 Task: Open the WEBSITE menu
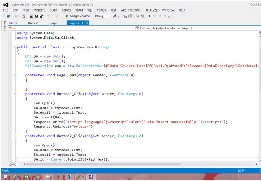click(x=40, y=10)
